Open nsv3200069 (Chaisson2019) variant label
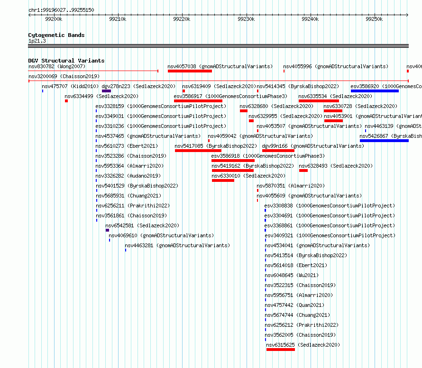 64,76
